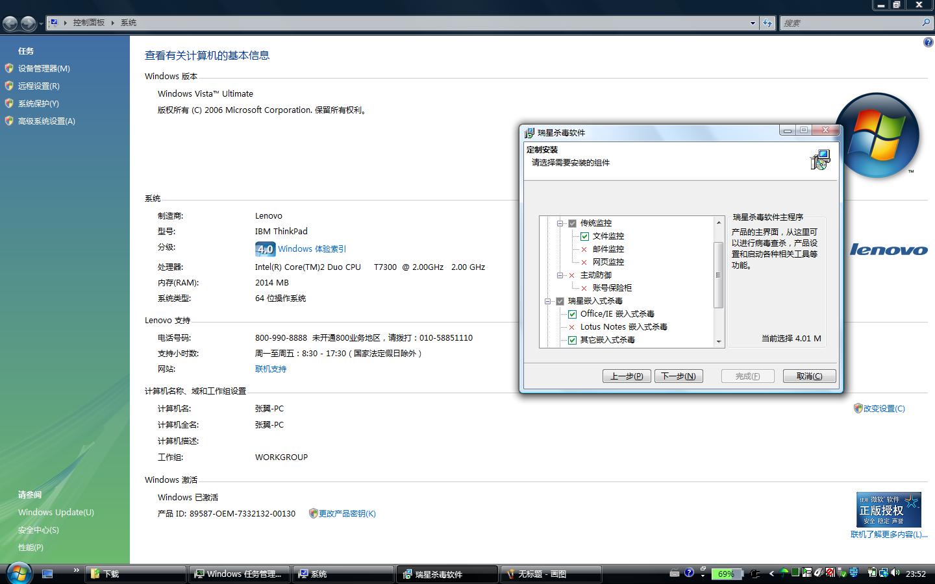Collapse the 传统监控 tree node

click(560, 223)
